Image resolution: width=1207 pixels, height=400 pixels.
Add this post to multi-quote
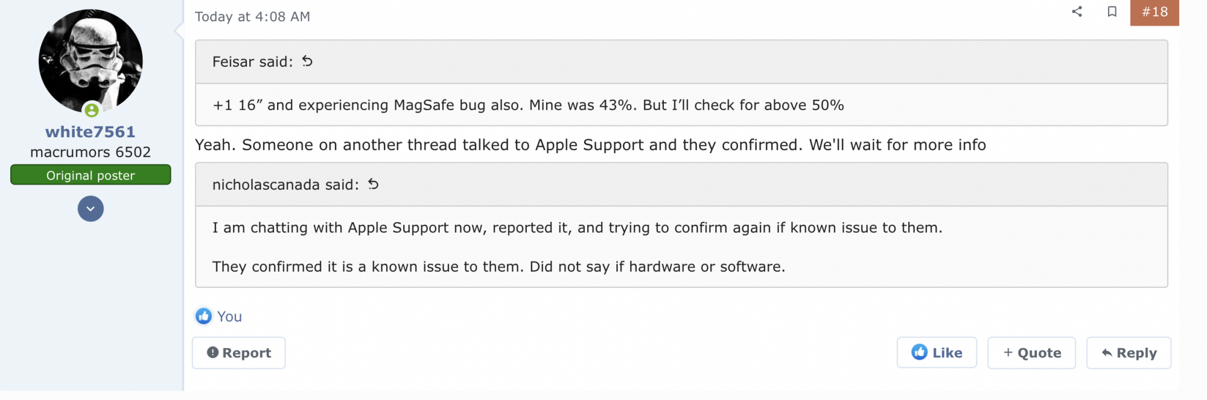(x=1031, y=353)
